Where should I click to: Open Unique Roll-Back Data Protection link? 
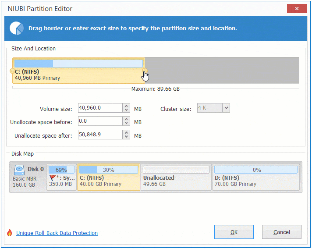click(x=57, y=233)
